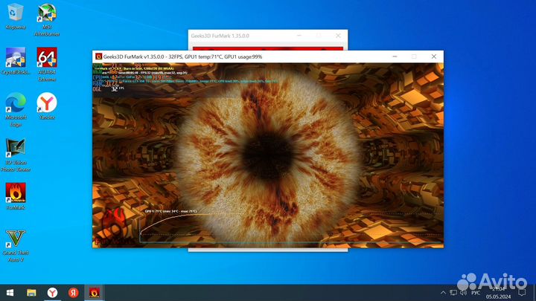This screenshot has width=536, height=301.
Task: Click the FurMark v1.35.0.0 benchmark title bar
Action: 182,56
